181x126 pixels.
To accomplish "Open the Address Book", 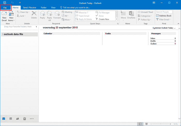I will coord(164,16).
